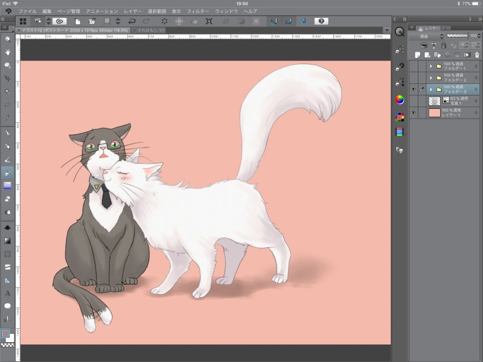Screen dimensions: 483x362
Task: Collapse left palette dock double arrow
Action: [x=2, y=19]
